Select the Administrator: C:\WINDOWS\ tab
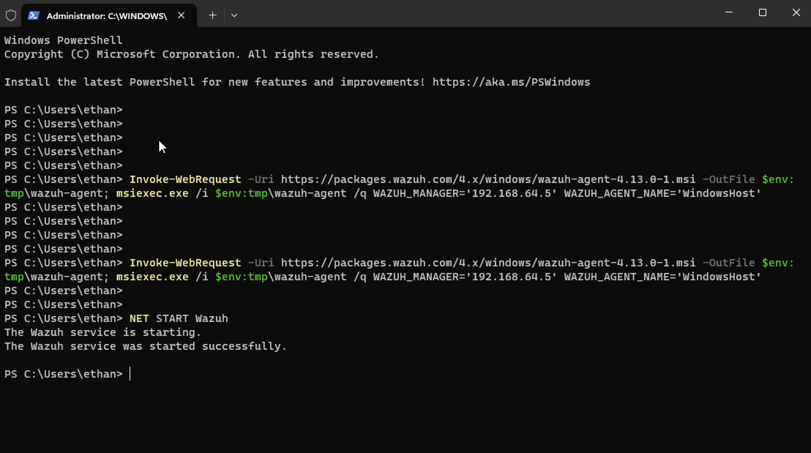Image resolution: width=811 pixels, height=453 pixels. [x=106, y=16]
